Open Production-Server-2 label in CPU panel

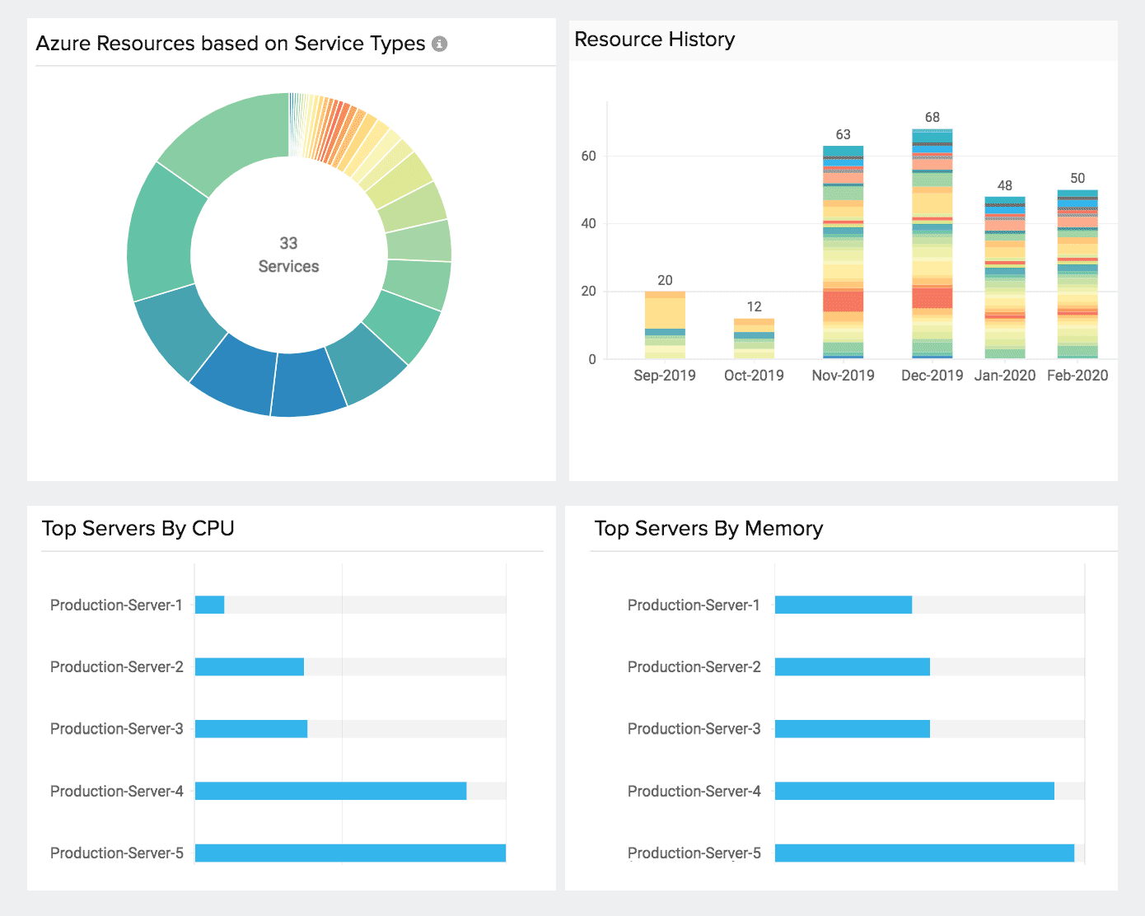coord(117,666)
